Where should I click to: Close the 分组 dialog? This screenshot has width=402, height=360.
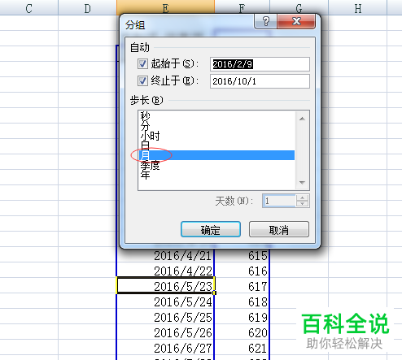click(x=296, y=21)
